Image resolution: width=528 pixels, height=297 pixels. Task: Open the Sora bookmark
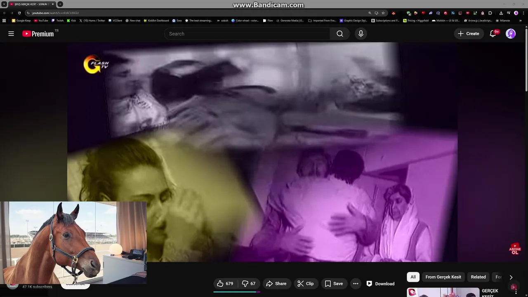tap(177, 20)
